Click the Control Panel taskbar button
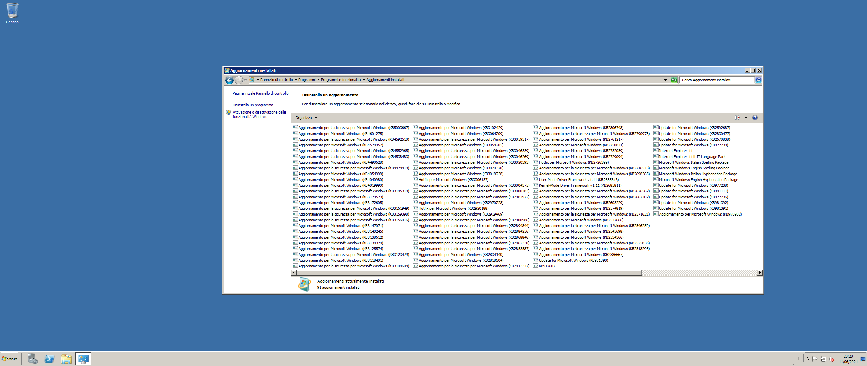This screenshot has height=366, width=867. pos(83,359)
